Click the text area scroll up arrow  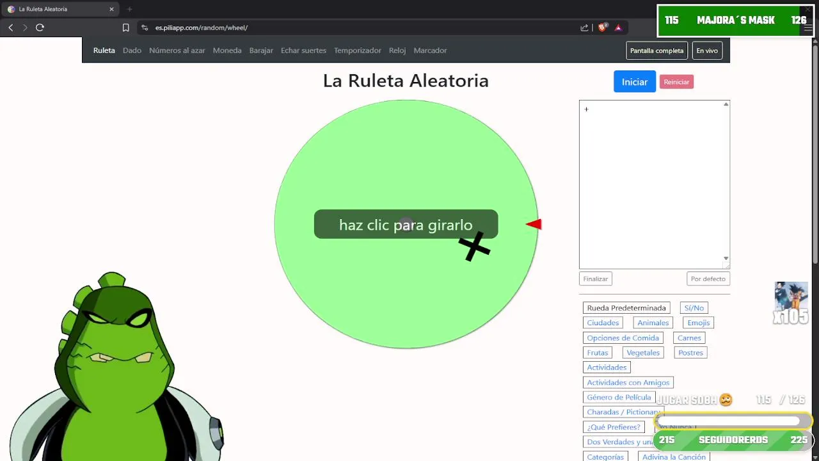pyautogui.click(x=726, y=104)
